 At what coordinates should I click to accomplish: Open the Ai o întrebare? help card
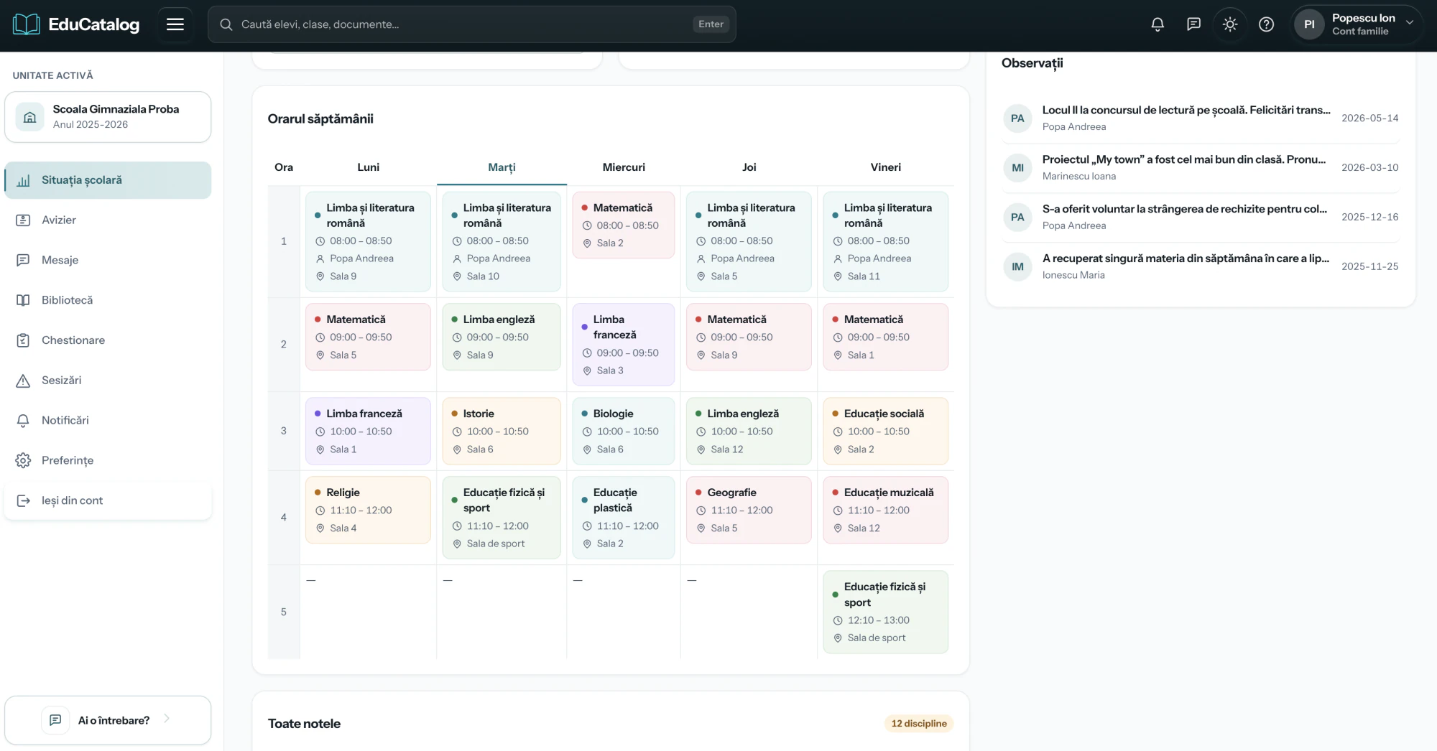(x=108, y=720)
